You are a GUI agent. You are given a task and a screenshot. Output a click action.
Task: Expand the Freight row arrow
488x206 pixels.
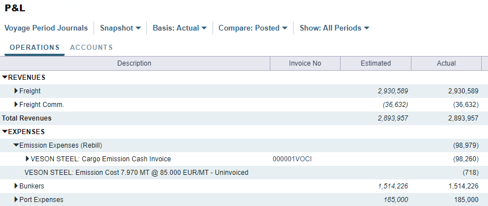(16, 91)
